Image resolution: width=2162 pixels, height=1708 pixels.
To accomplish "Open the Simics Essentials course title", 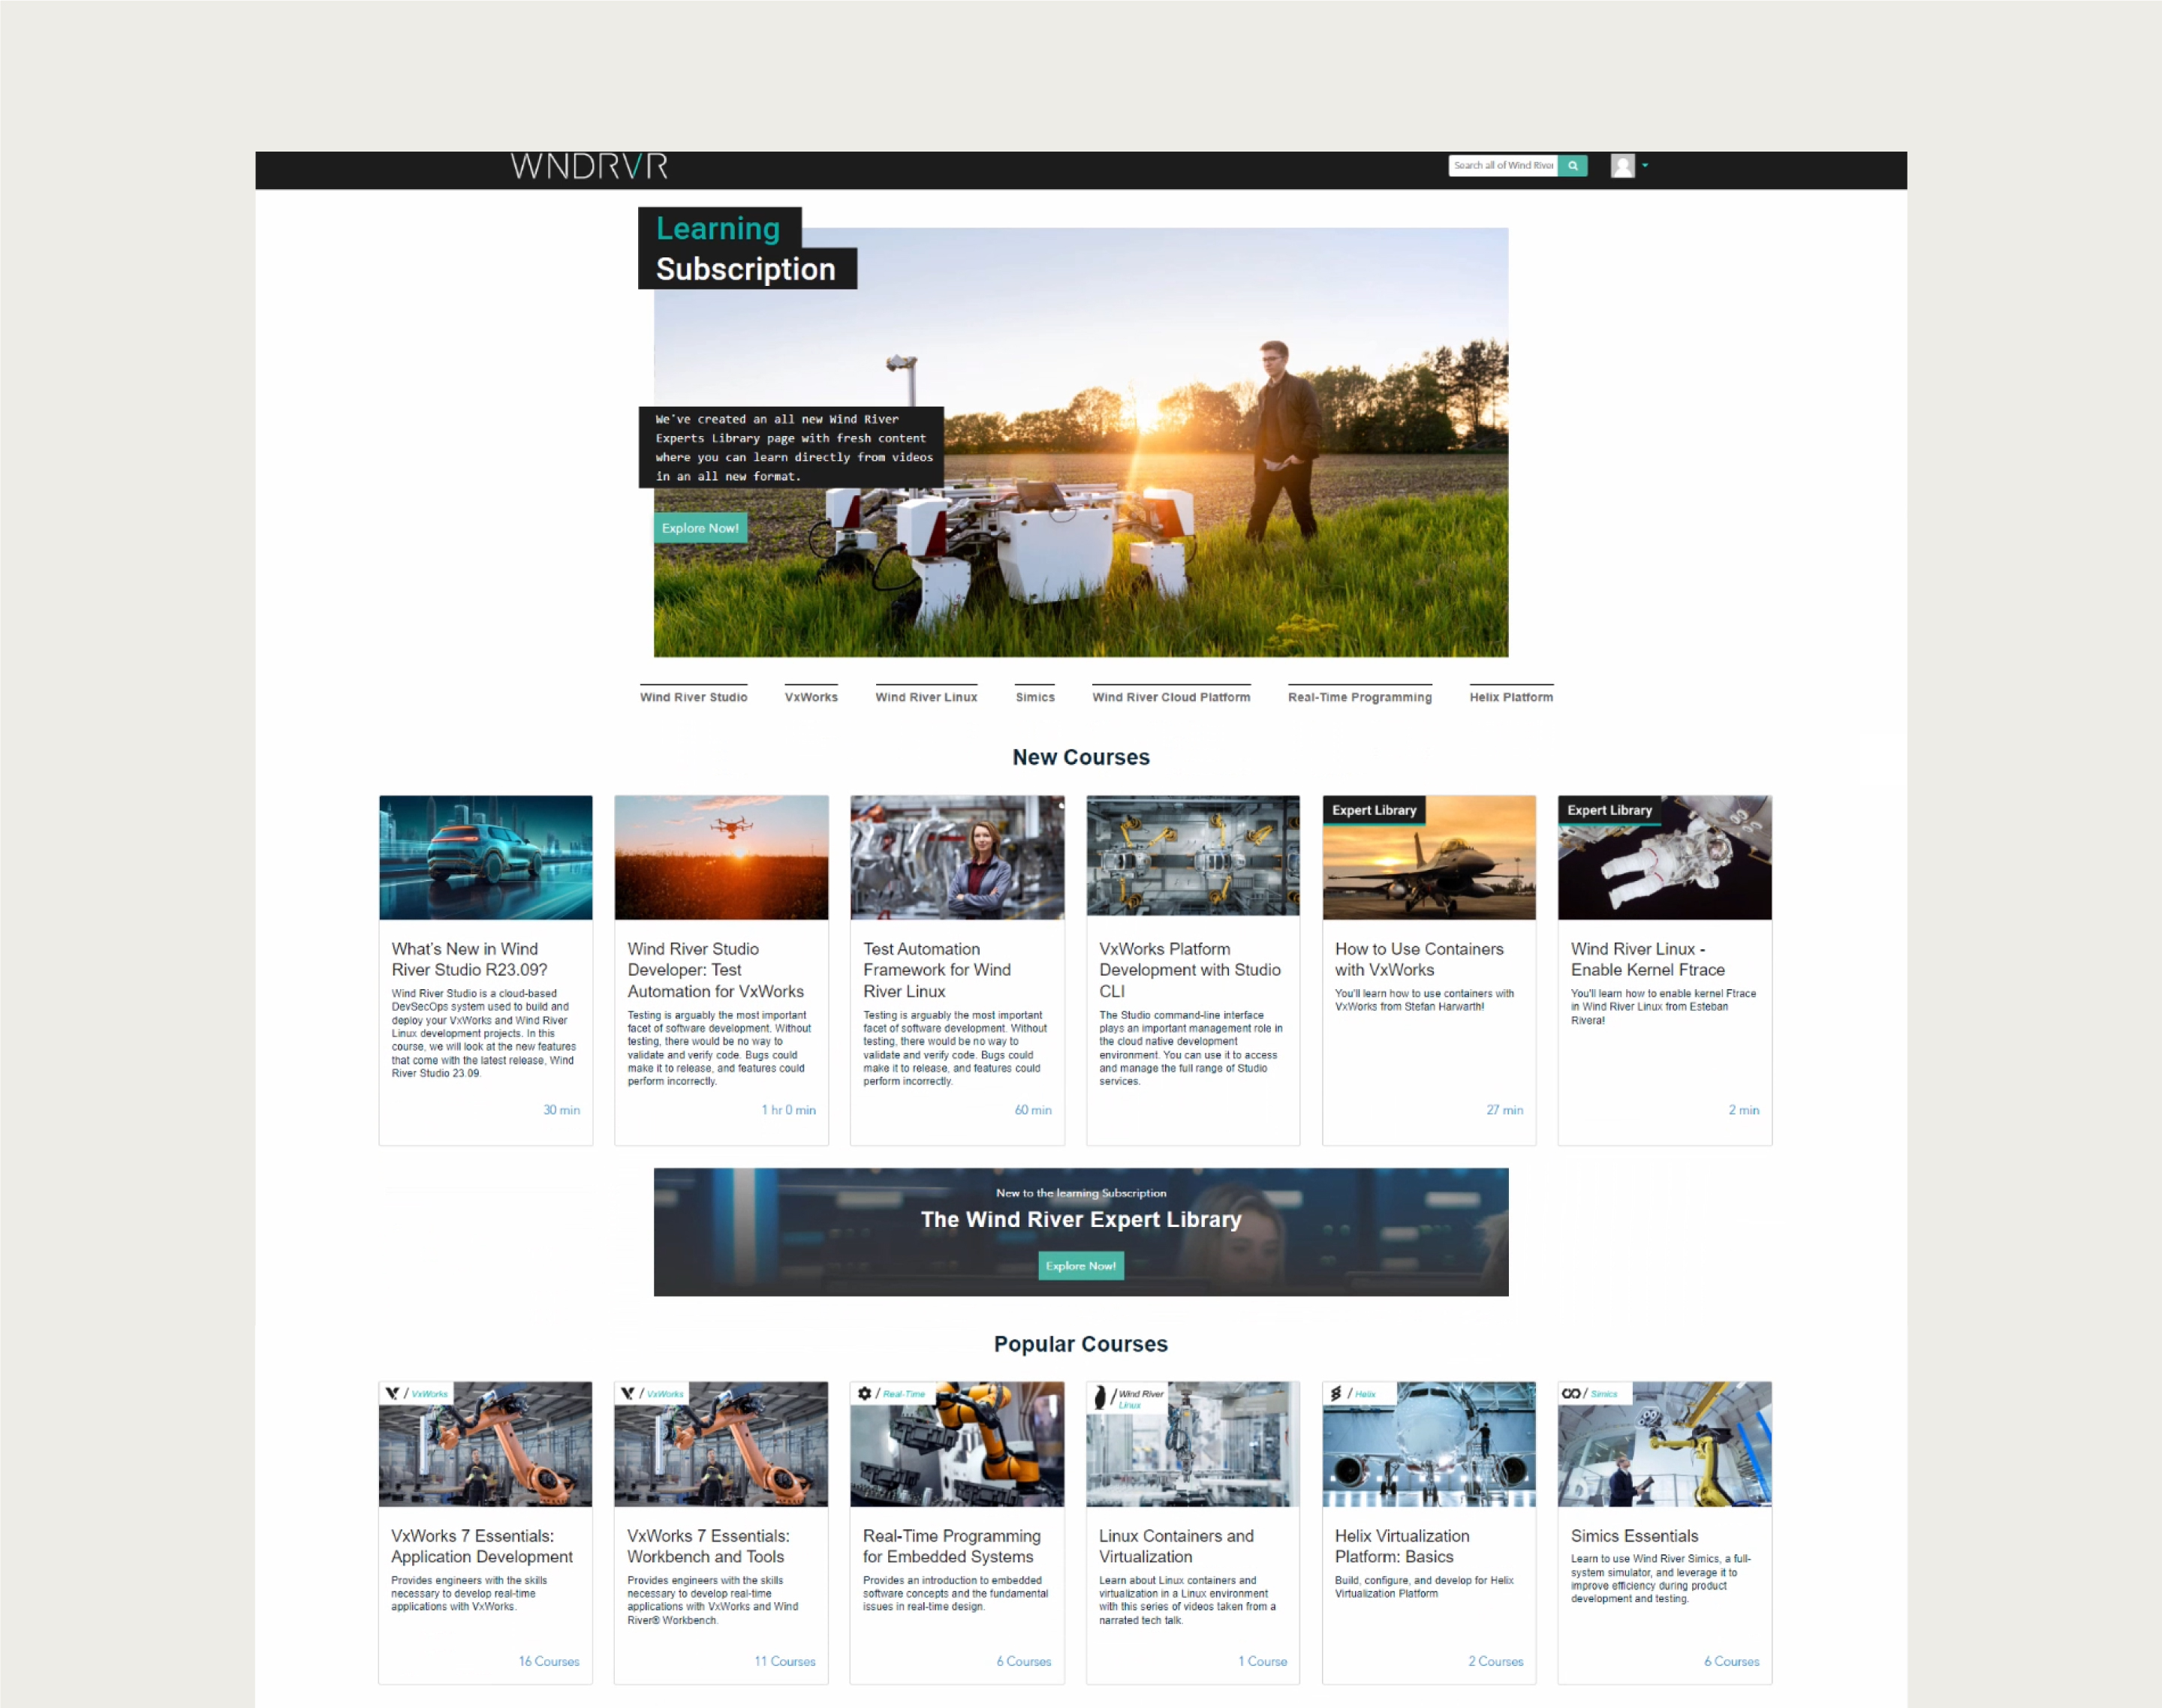I will tap(1634, 1536).
